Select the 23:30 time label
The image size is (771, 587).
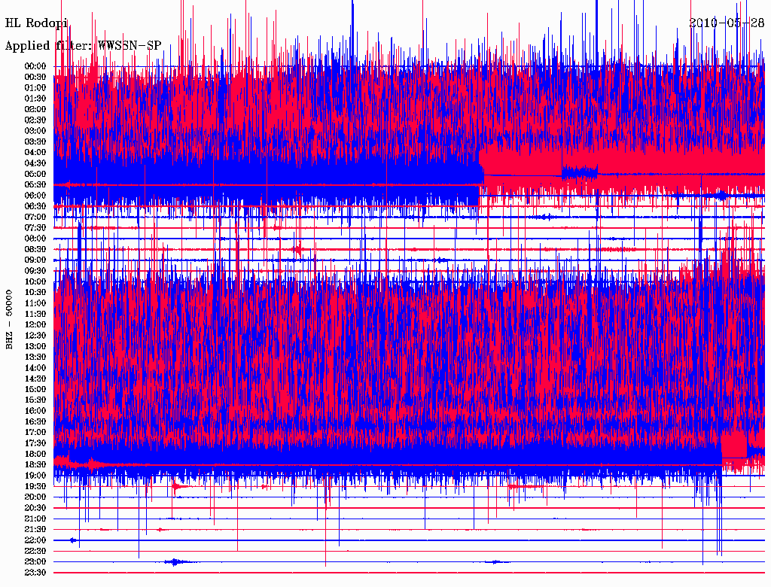pyautogui.click(x=35, y=573)
